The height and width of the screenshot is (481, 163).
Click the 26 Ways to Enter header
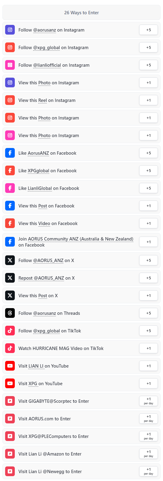tap(81, 12)
